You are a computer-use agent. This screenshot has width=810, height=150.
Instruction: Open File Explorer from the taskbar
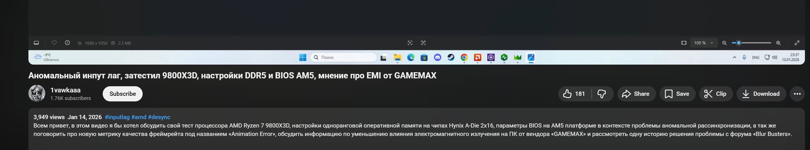[398, 57]
